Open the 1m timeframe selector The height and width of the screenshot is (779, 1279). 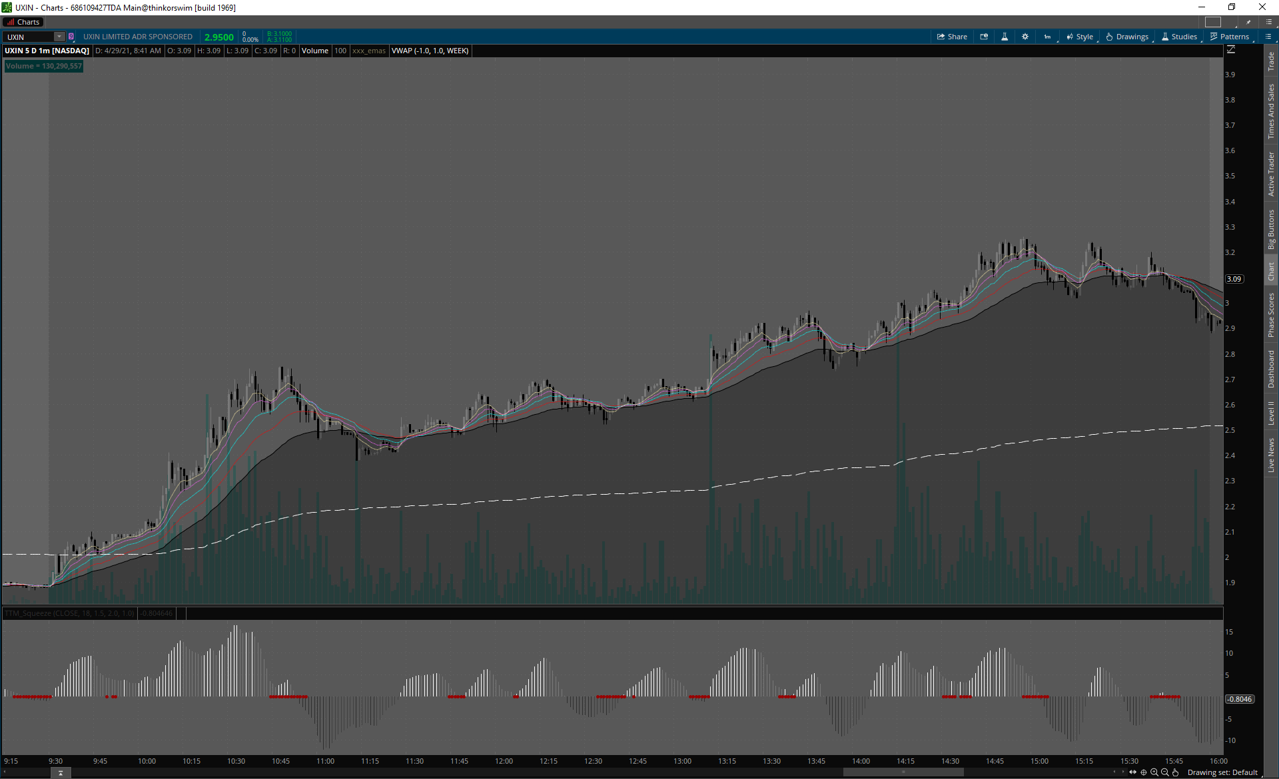click(1047, 37)
